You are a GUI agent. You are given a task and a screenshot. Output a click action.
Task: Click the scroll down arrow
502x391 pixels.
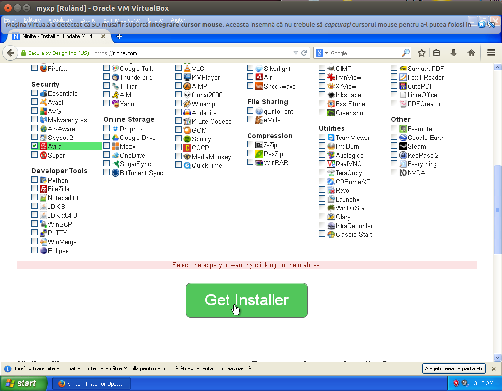coord(497,357)
